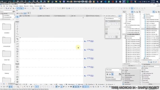The width and height of the screenshot is (160, 90).
Task: Open the No Overrides dropdown in View Settings
Action: [132, 79]
